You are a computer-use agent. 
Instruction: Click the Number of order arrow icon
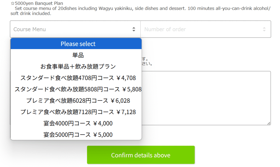264,29
